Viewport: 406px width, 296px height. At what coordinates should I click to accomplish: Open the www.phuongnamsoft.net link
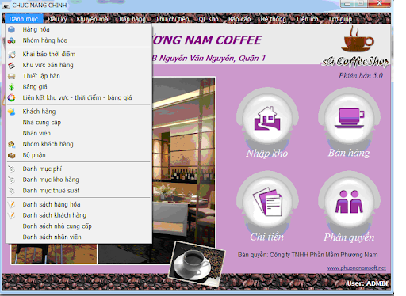tap(356, 268)
